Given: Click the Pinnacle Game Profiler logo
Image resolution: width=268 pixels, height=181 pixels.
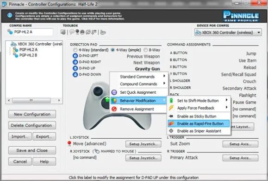Looking at the screenshot, I should [241, 16].
